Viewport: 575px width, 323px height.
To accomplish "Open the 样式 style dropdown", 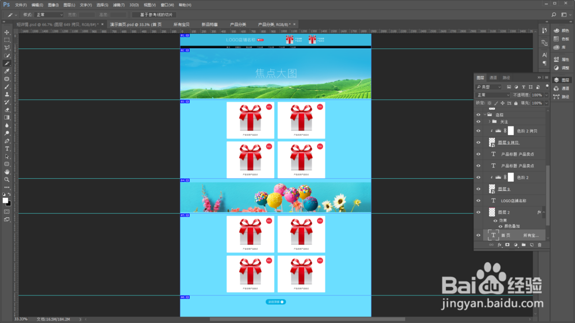I will pyautogui.click(x=49, y=15).
